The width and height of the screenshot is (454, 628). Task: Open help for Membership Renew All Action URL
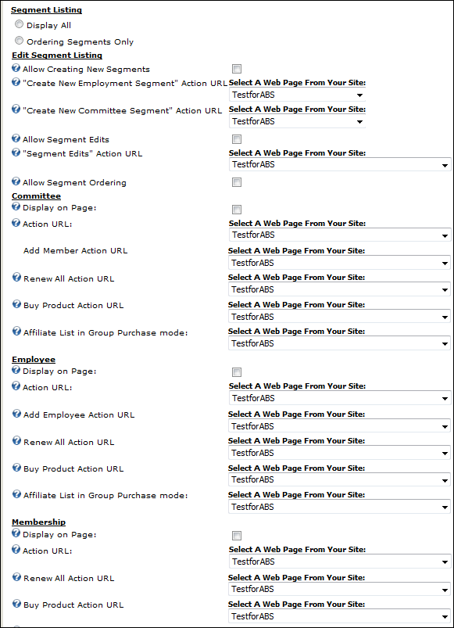click(x=16, y=576)
